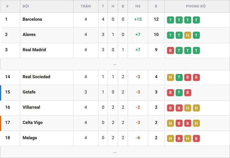Click the PHONG ĐỘ column header
Viewport: 230px width, 158px height.
196,6
